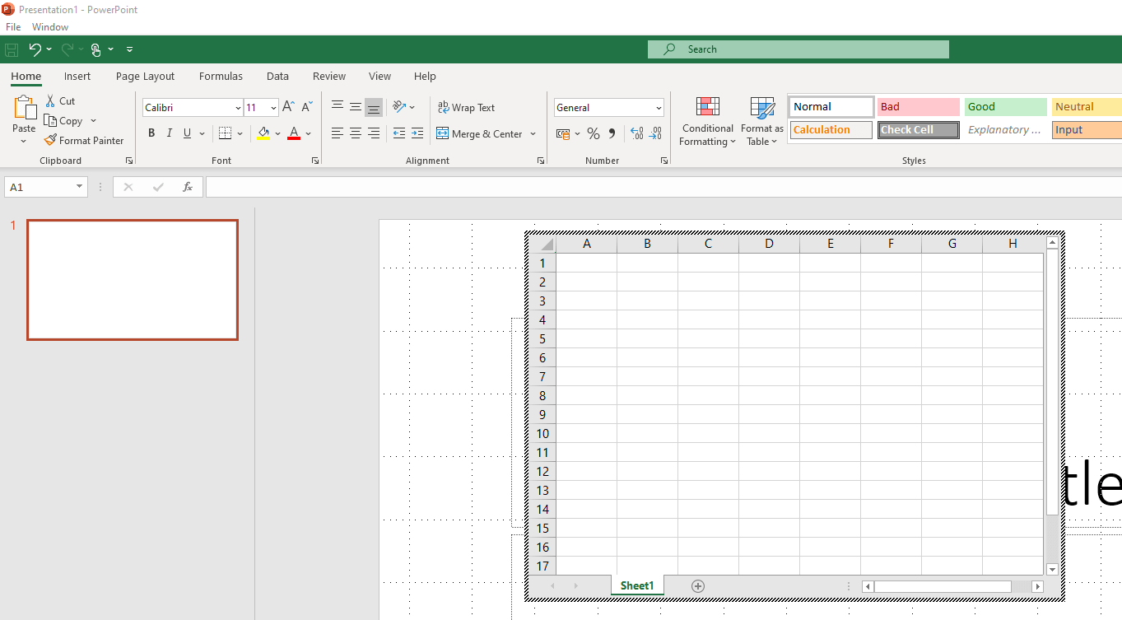The width and height of the screenshot is (1122, 620).
Task: Expand the Fill Color dropdown arrow
Action: (x=277, y=133)
